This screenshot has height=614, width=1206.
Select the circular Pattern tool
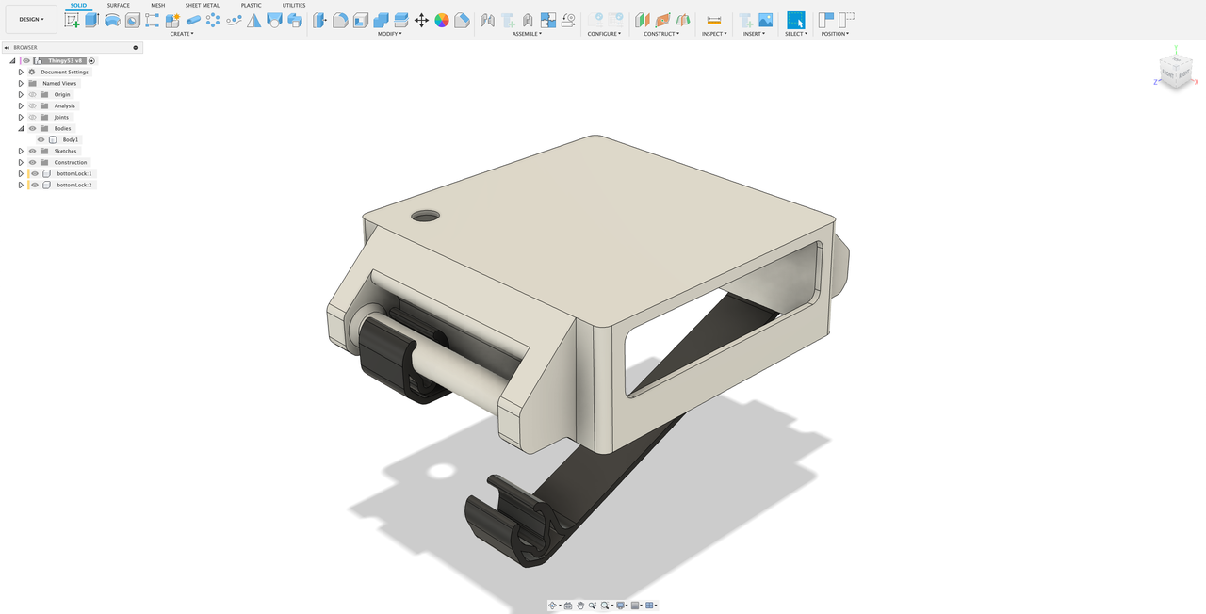(x=214, y=20)
